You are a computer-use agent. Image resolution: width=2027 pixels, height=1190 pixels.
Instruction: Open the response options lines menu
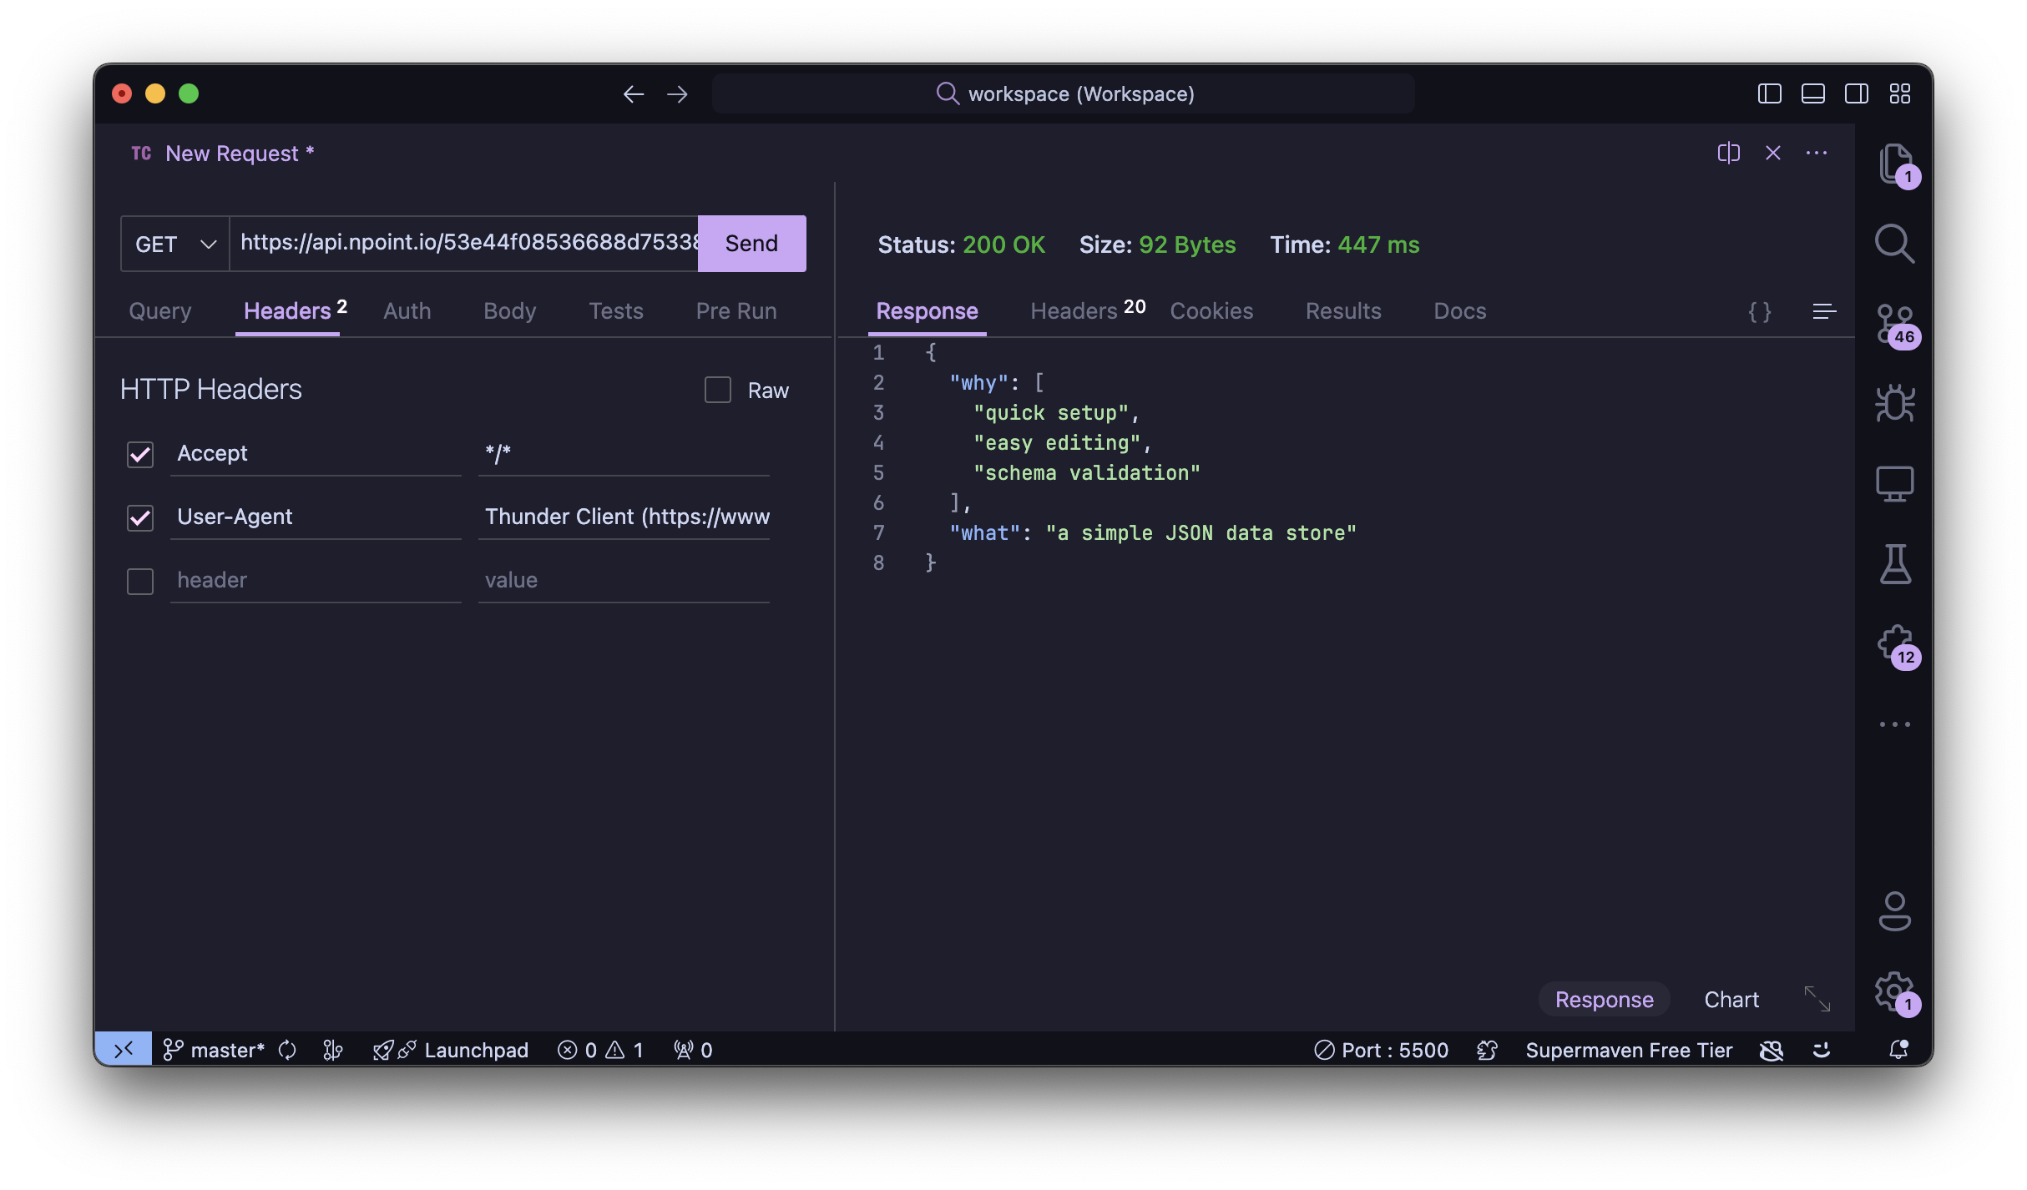coord(1824,312)
